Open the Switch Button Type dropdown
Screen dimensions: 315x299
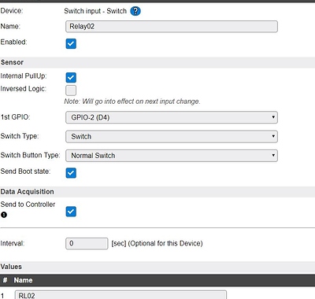tap(172, 156)
